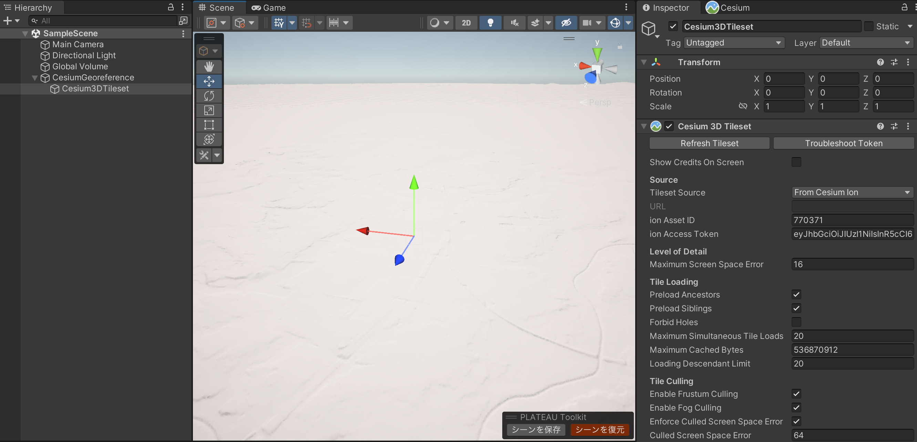
Task: Click the Refresh Tileset button
Action: click(x=709, y=143)
